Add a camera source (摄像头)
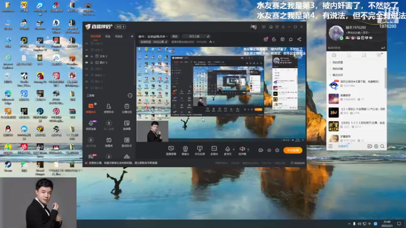Image resolution: width=406 pixels, height=228 pixels. 185,150
